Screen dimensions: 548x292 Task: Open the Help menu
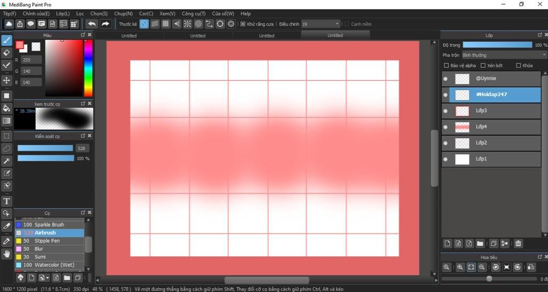coord(246,13)
